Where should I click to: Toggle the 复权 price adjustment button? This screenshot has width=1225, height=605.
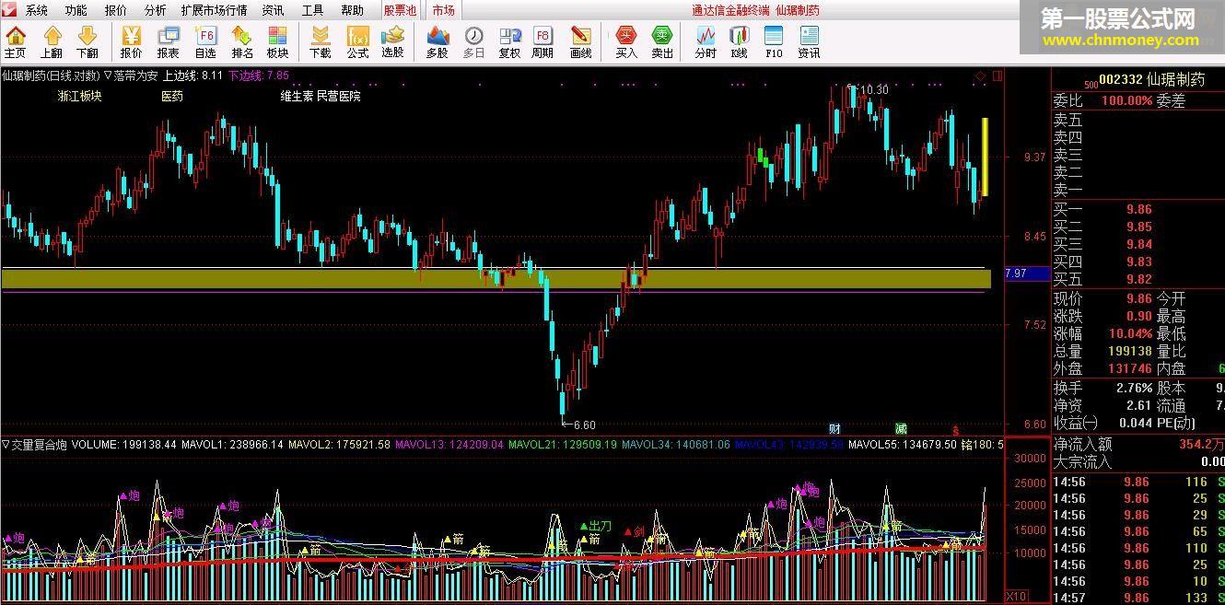509,42
